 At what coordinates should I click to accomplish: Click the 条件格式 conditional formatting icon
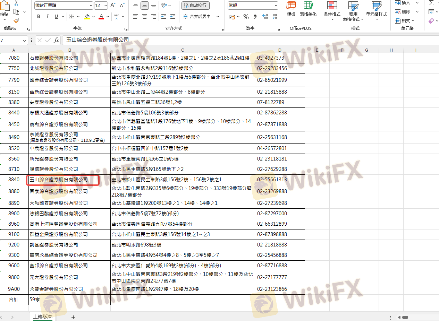[x=332, y=10]
